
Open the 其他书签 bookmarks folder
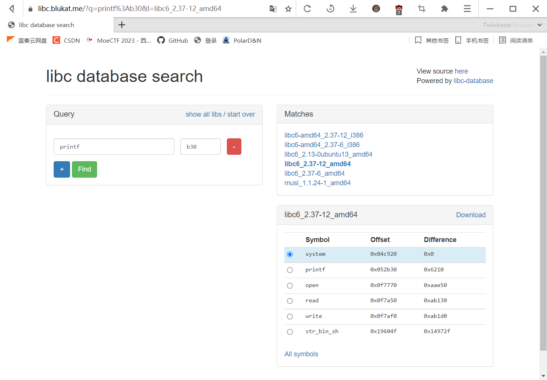432,40
